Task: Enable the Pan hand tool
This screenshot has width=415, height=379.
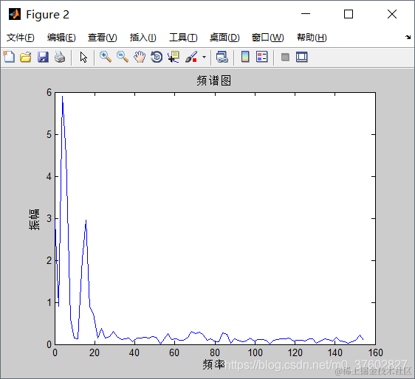Action: (x=140, y=57)
